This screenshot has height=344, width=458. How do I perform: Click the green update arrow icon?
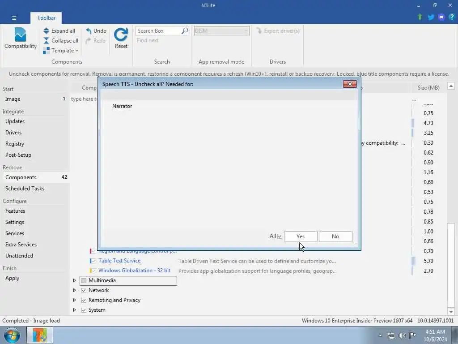click(420, 17)
